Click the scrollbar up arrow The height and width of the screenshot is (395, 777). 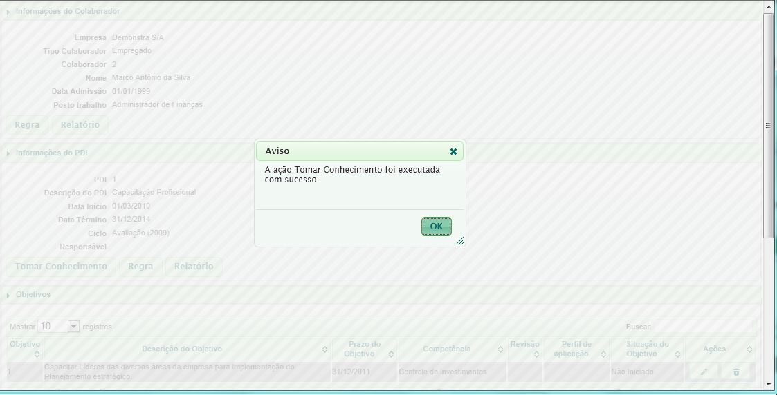(769, 6)
